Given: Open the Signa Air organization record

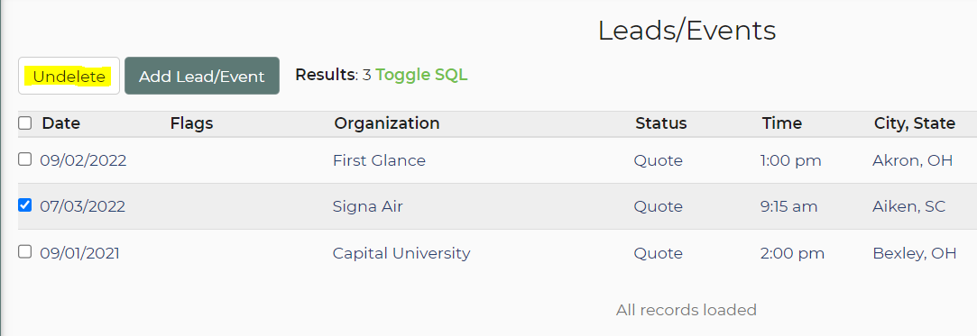Looking at the screenshot, I should click(x=368, y=206).
